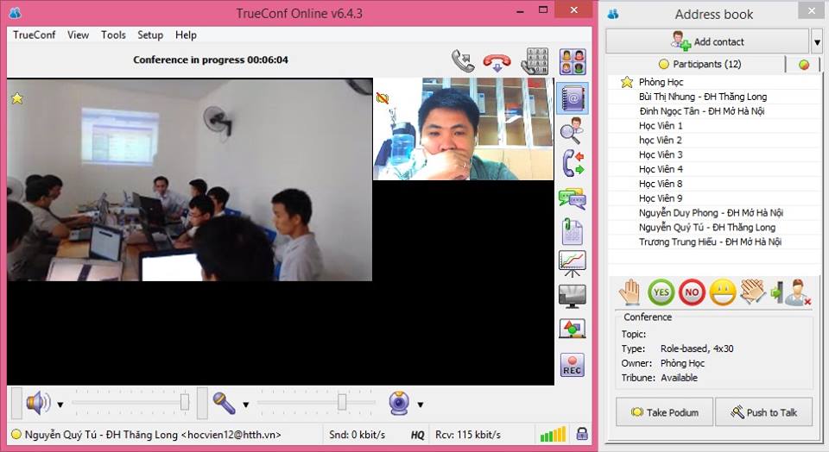Click the star icon on main video
The height and width of the screenshot is (452, 829).
tap(17, 98)
